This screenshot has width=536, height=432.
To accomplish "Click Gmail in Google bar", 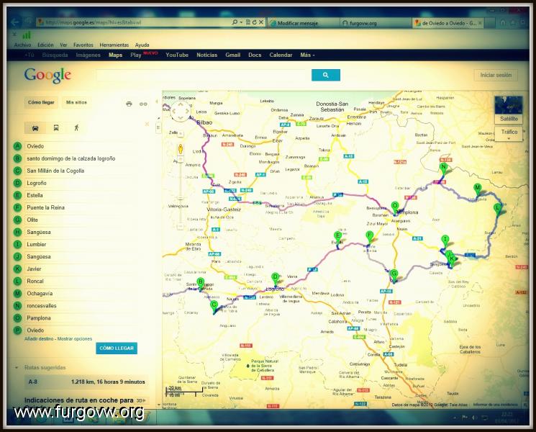I will click(233, 55).
